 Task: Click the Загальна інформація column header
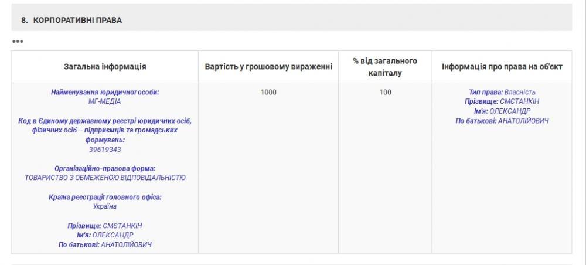coord(105,67)
